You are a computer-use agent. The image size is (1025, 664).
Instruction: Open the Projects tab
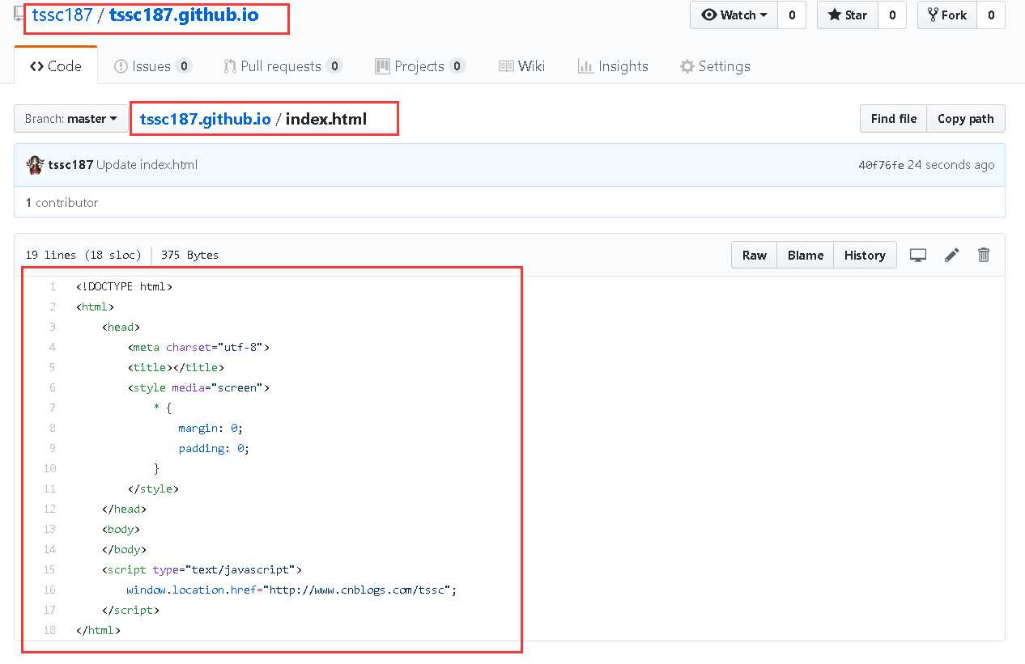[x=420, y=66]
